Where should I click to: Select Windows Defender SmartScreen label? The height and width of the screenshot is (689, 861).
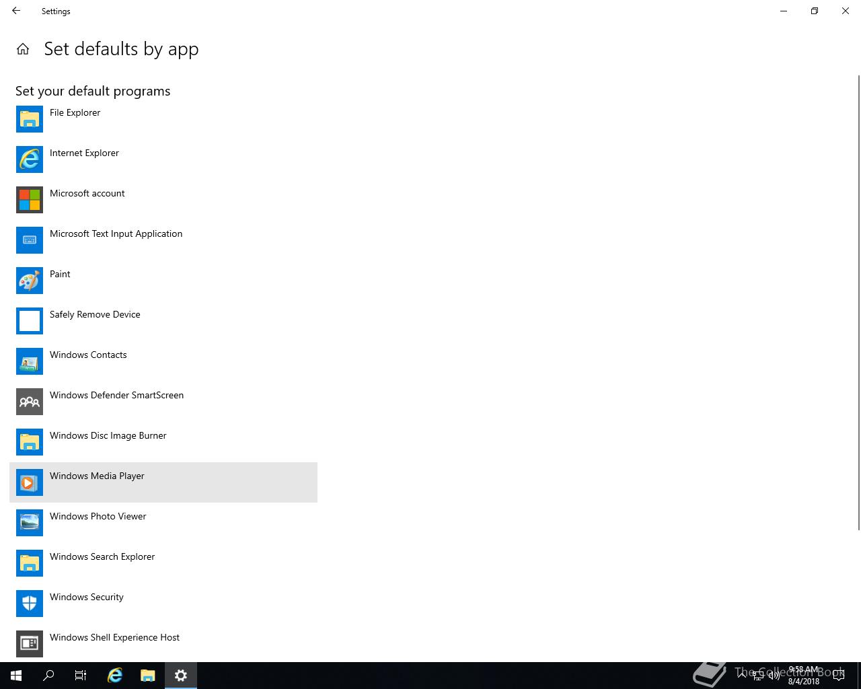[116, 395]
